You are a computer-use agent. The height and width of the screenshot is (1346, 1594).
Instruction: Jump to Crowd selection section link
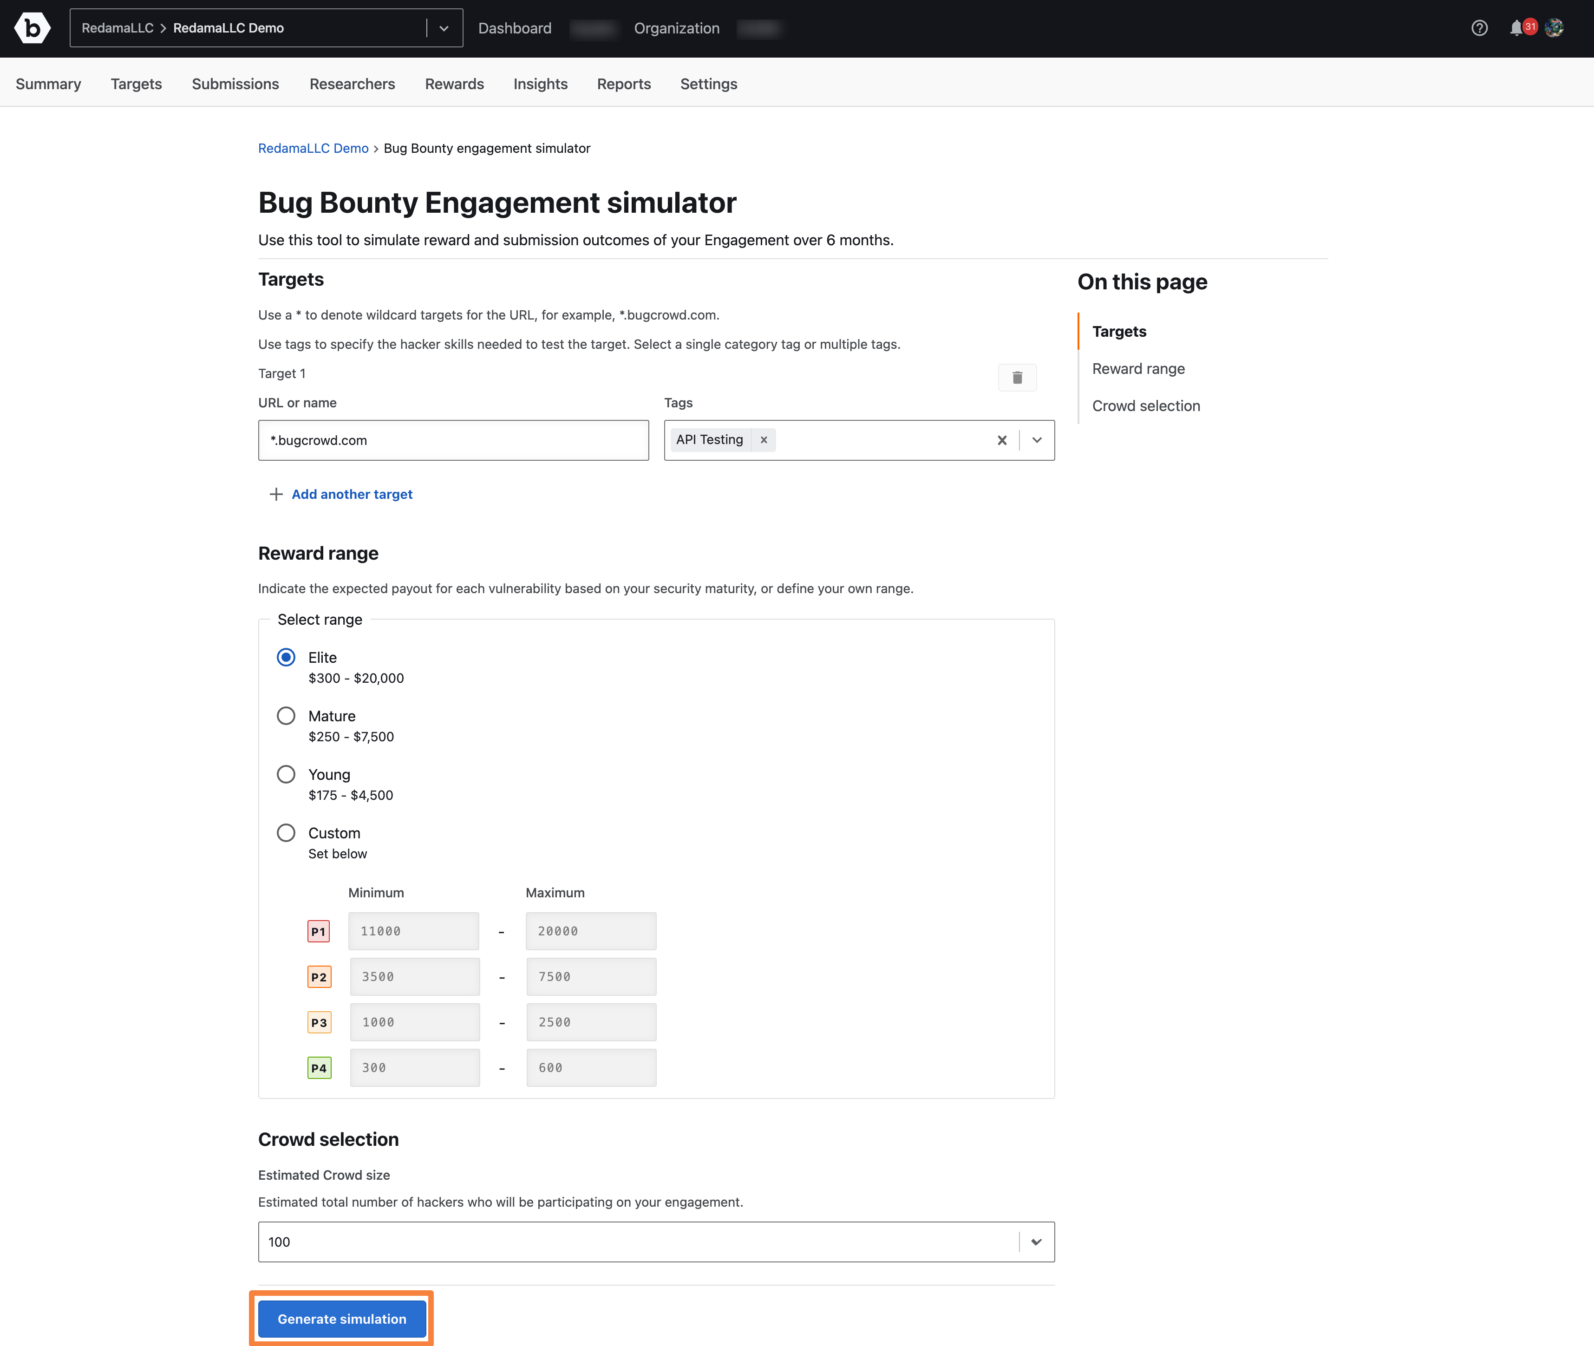pos(1146,406)
